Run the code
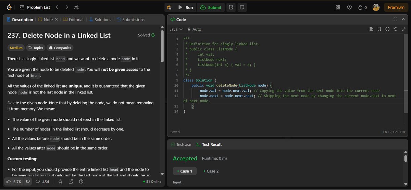The width and height of the screenshot is (411, 190). click(185, 7)
